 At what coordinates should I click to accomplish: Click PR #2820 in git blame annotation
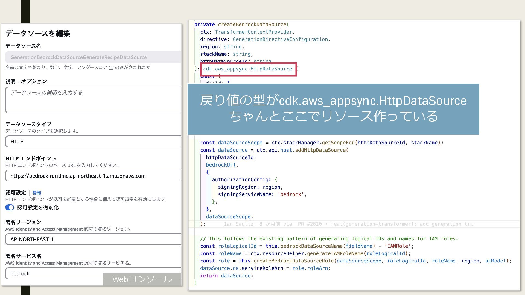310,224
